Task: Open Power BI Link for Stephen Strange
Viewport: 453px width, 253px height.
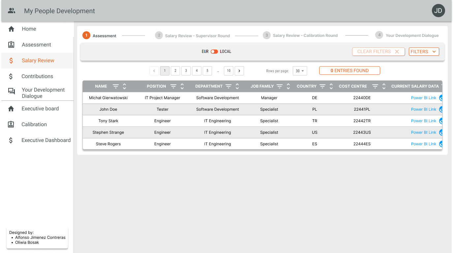Action: tap(424, 132)
